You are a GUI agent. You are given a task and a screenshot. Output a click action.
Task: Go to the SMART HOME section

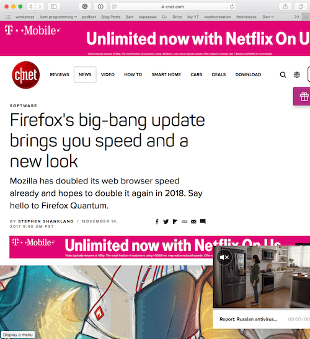click(x=166, y=74)
